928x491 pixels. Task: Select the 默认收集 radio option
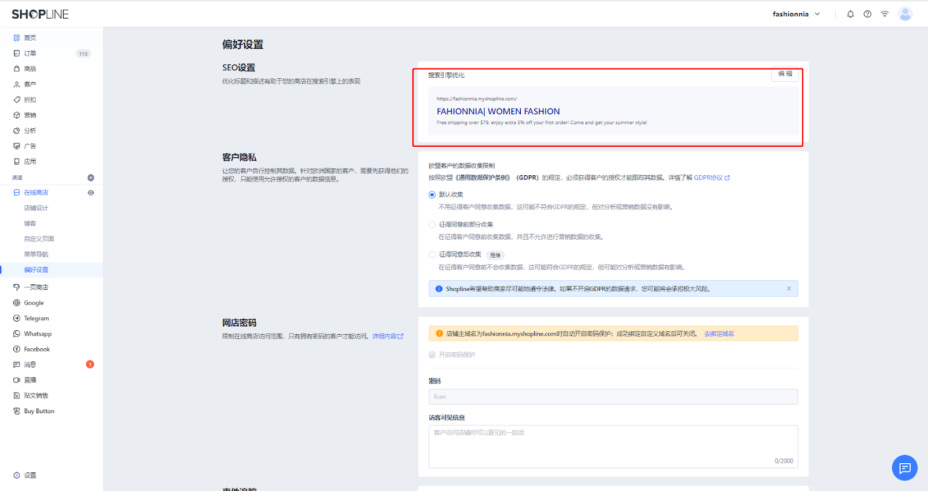click(x=432, y=195)
